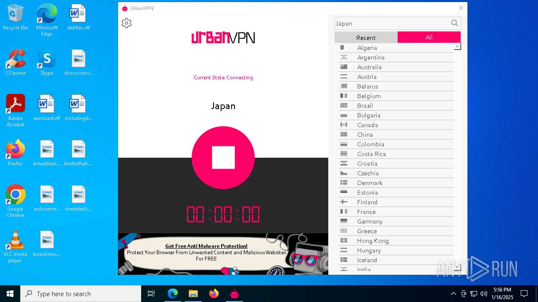Select Hong Kong location
538x302 pixels.
[x=396, y=241]
